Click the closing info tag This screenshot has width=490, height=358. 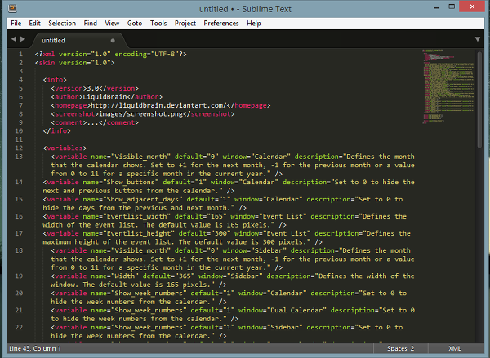click(x=57, y=131)
